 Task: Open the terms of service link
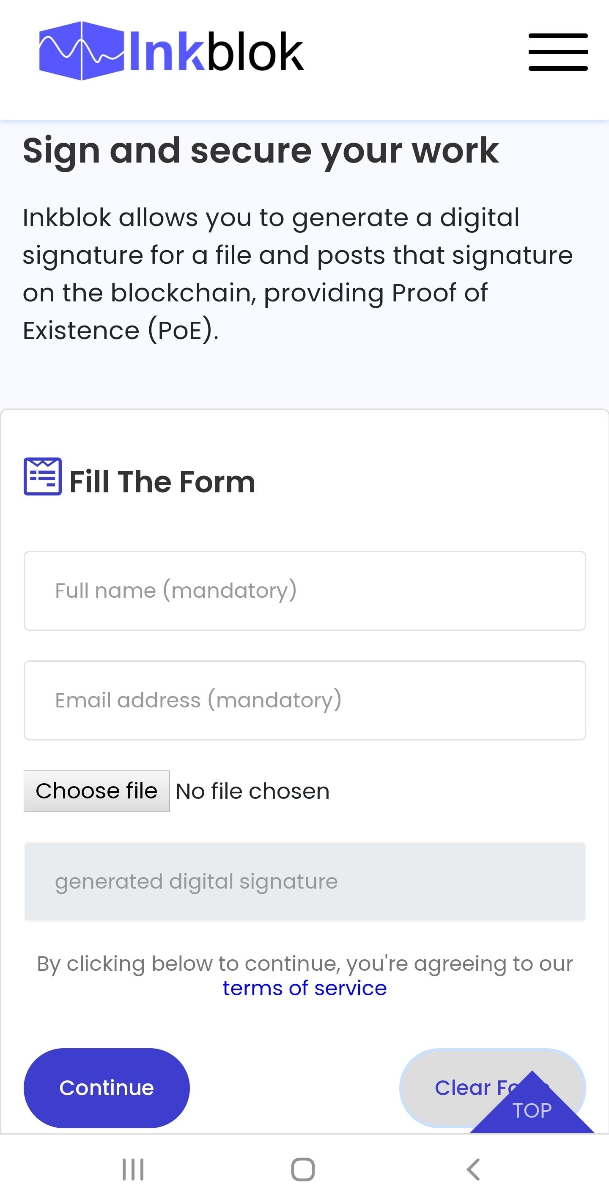click(x=304, y=988)
